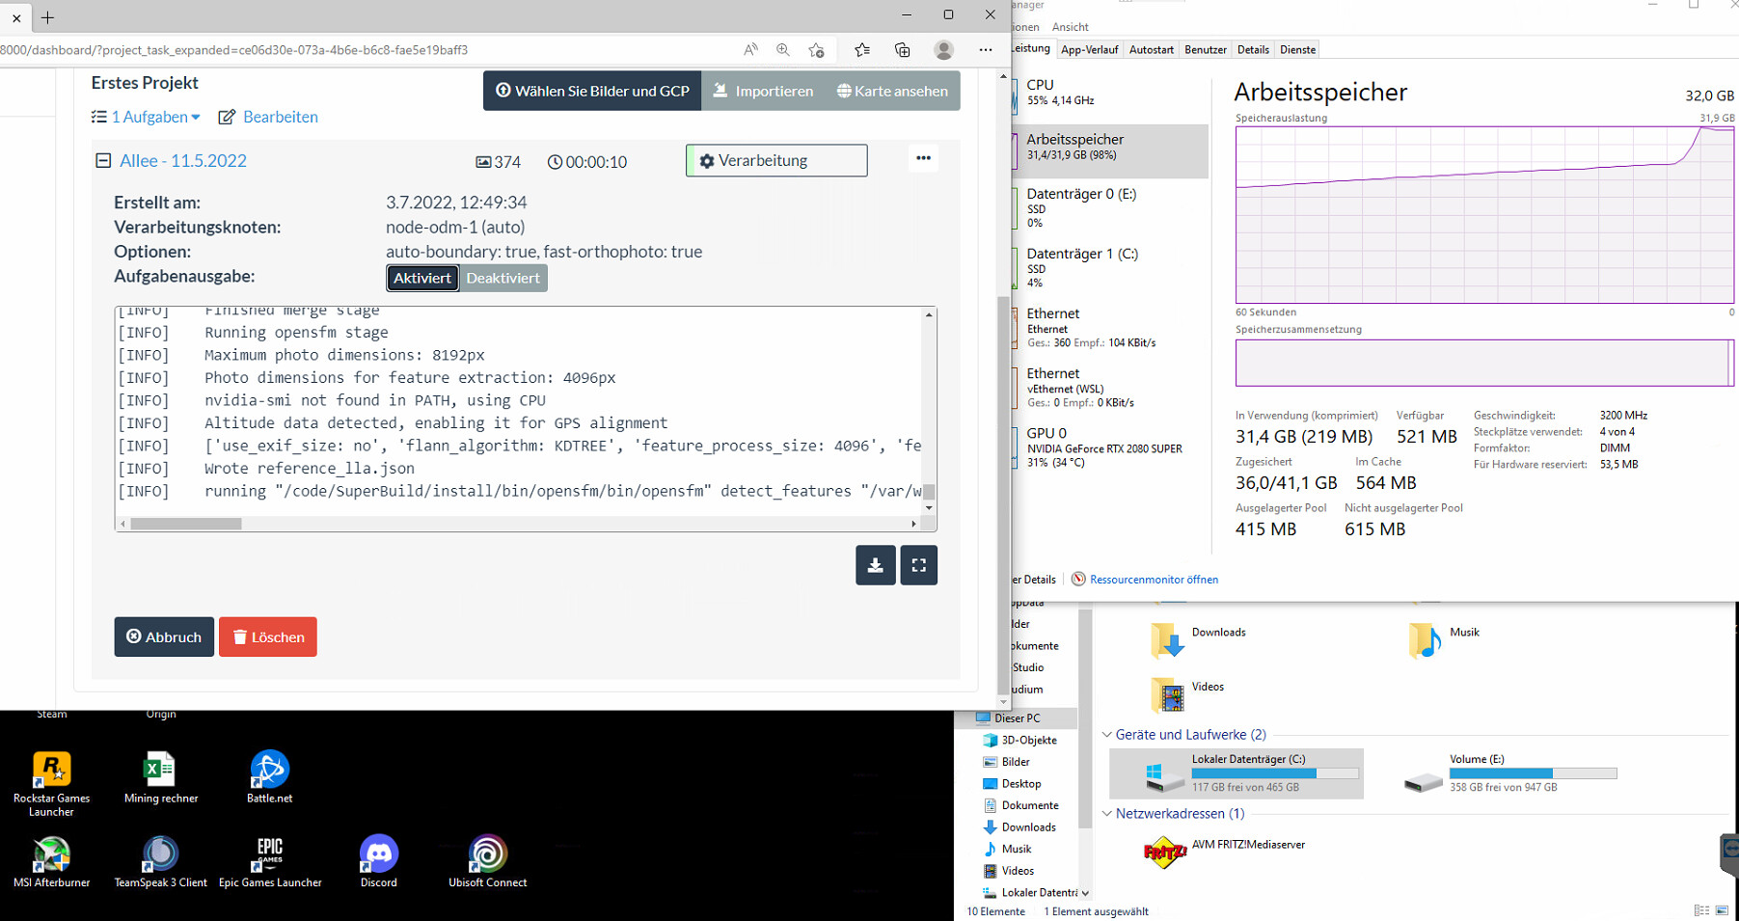Open Discord desktop shortcut
This screenshot has height=921, width=1739.
coord(379,855)
